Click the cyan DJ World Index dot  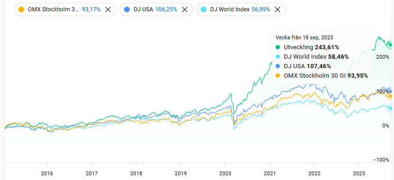pyautogui.click(x=204, y=9)
